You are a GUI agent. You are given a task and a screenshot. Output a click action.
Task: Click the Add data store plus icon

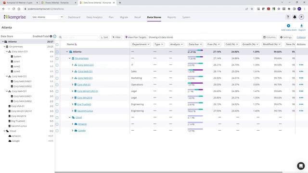[288, 25]
